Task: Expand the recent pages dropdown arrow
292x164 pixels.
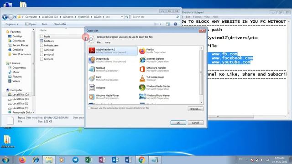Action: pos(15,17)
